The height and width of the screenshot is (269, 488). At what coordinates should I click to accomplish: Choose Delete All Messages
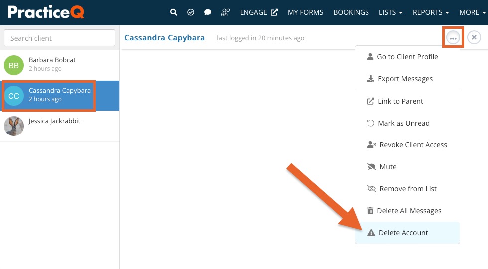coord(407,211)
